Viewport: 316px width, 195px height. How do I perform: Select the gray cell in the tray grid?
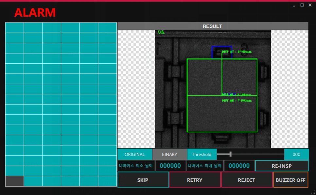coord(14,181)
